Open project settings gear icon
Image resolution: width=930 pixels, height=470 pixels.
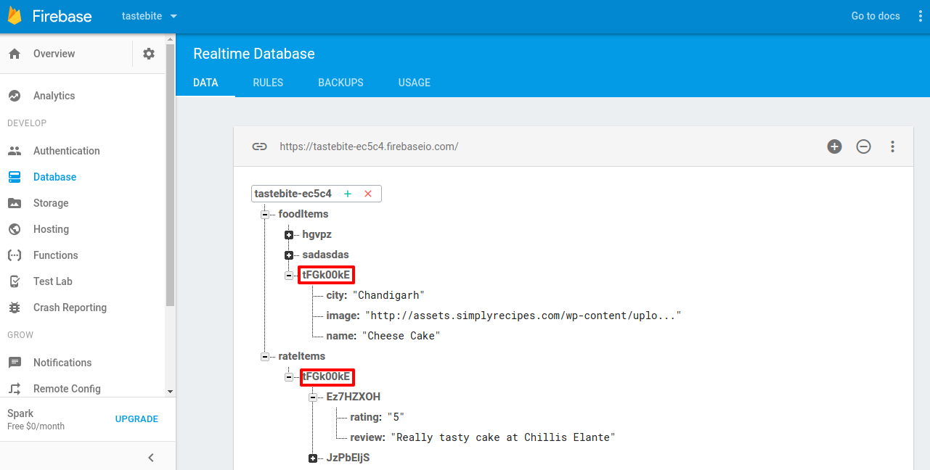click(149, 54)
